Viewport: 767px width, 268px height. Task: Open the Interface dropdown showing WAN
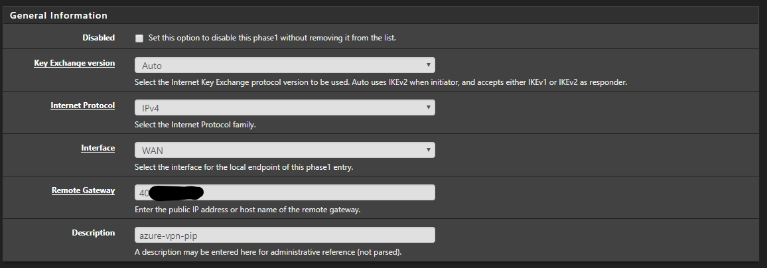tap(285, 150)
